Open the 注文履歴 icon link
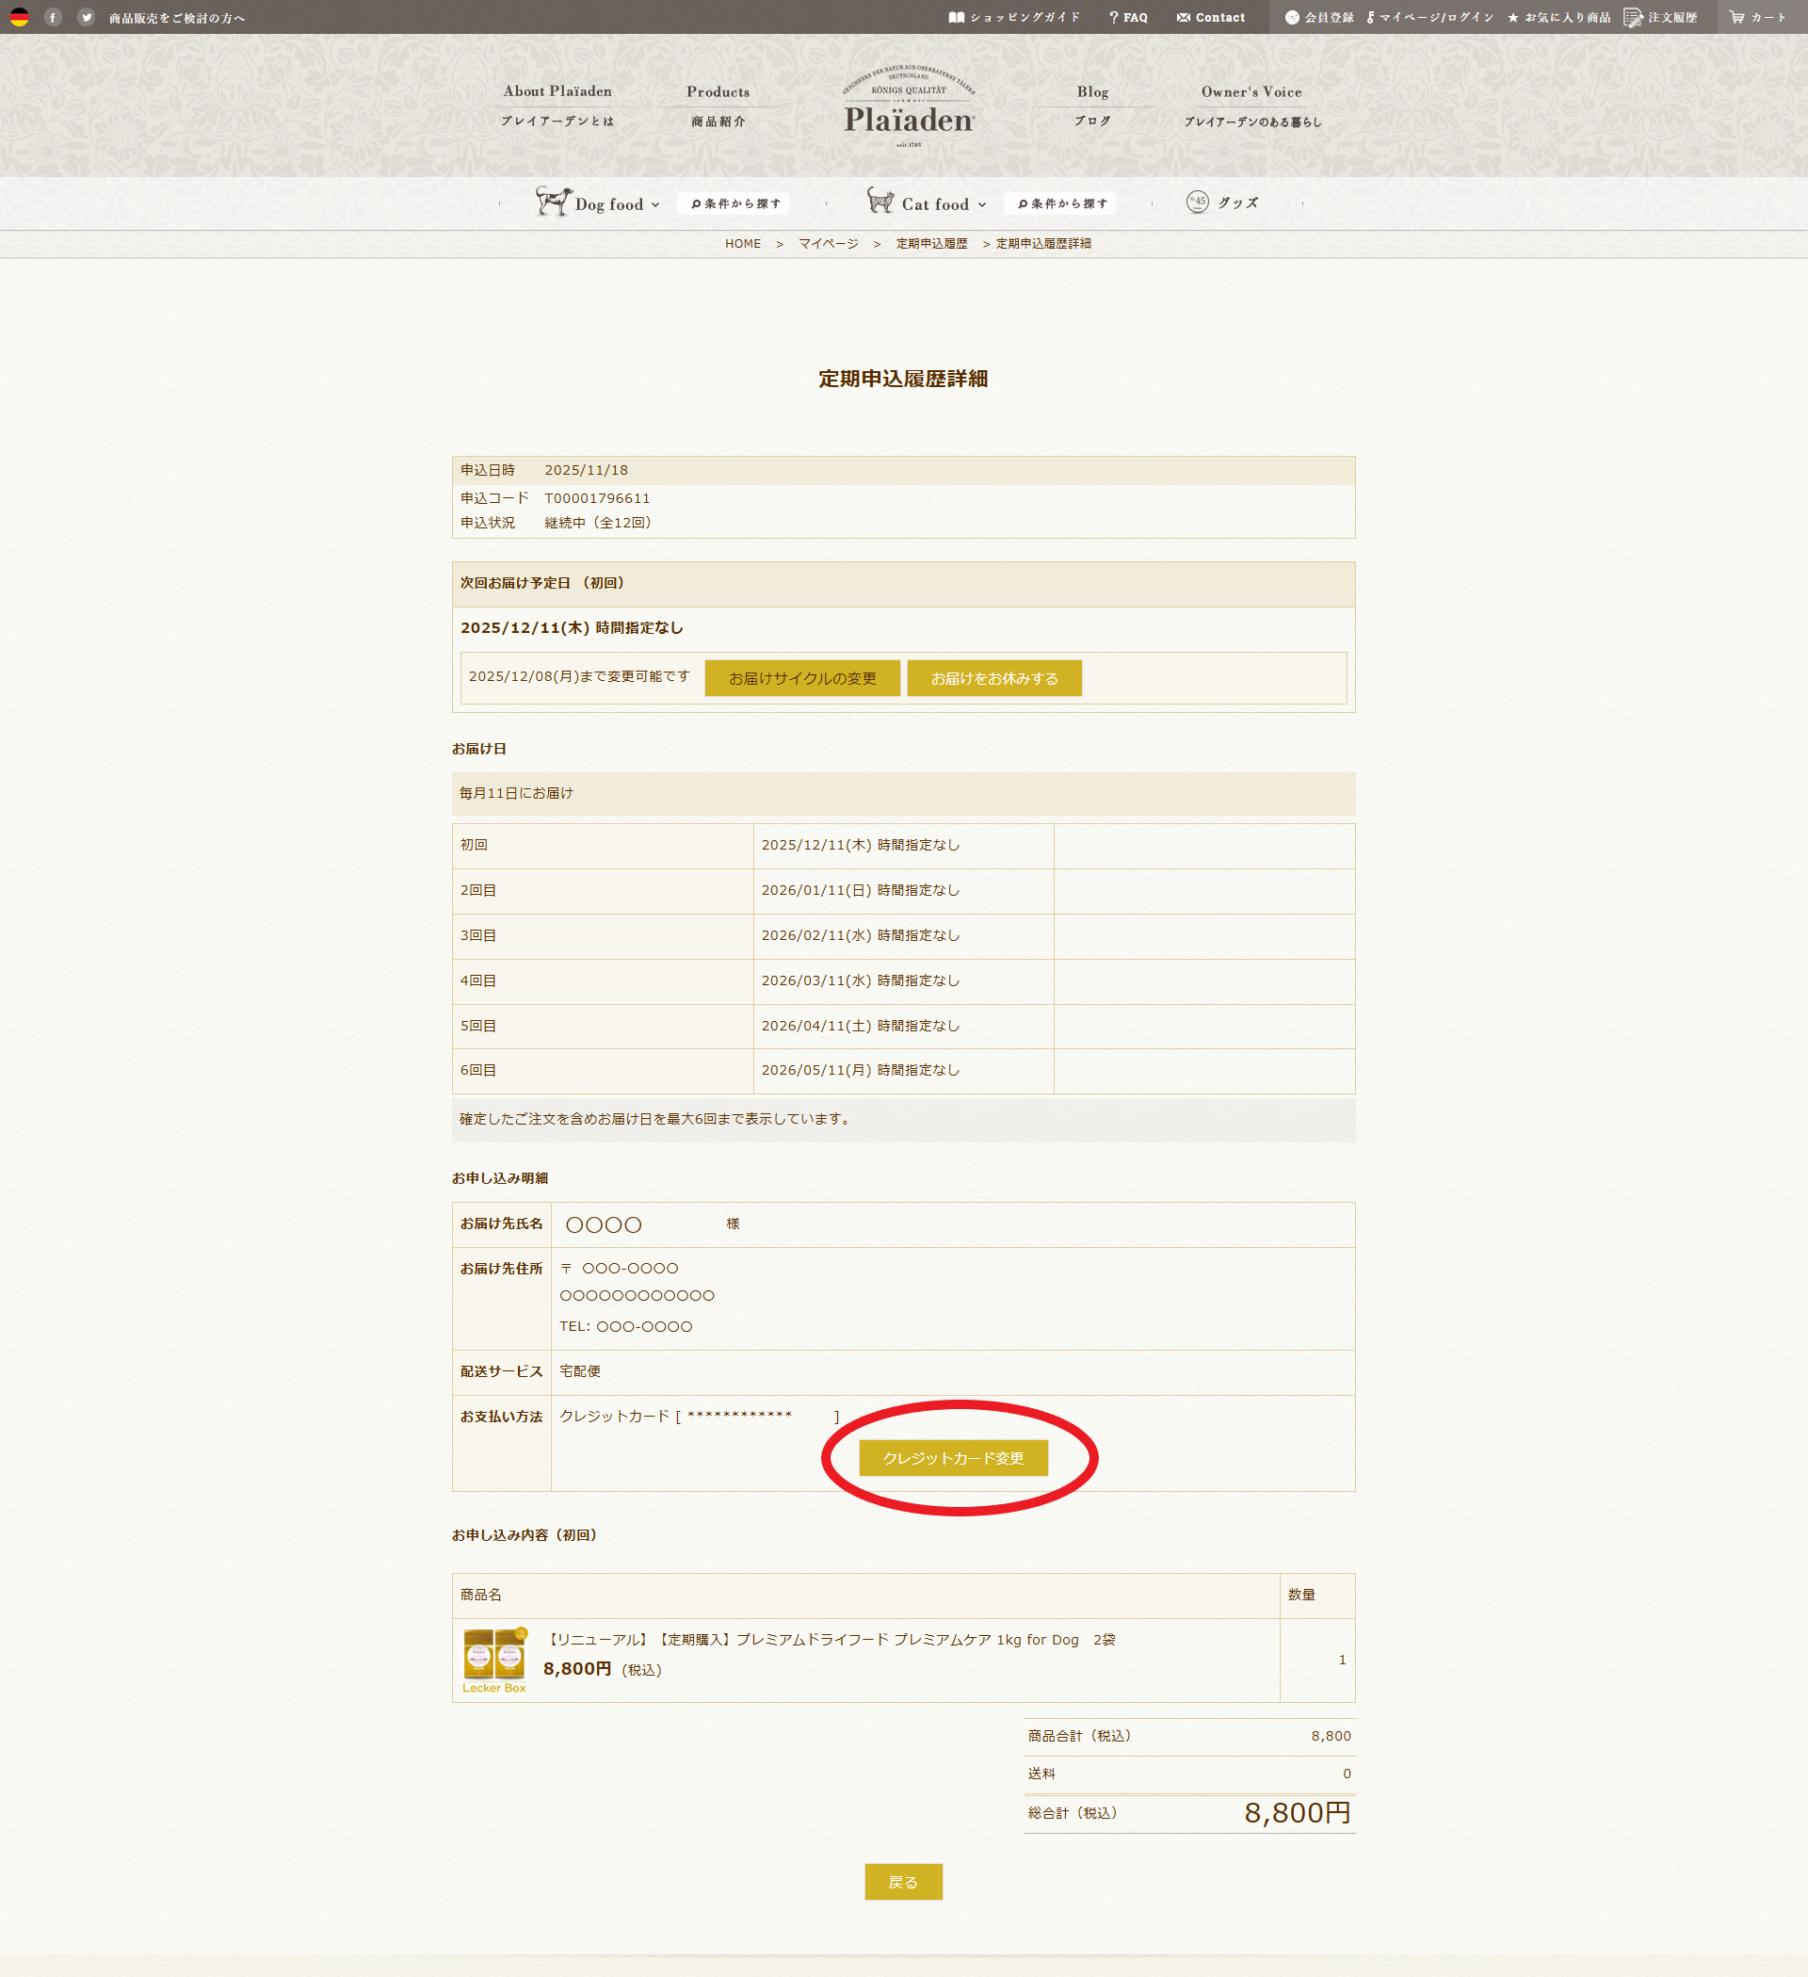 tap(1633, 18)
